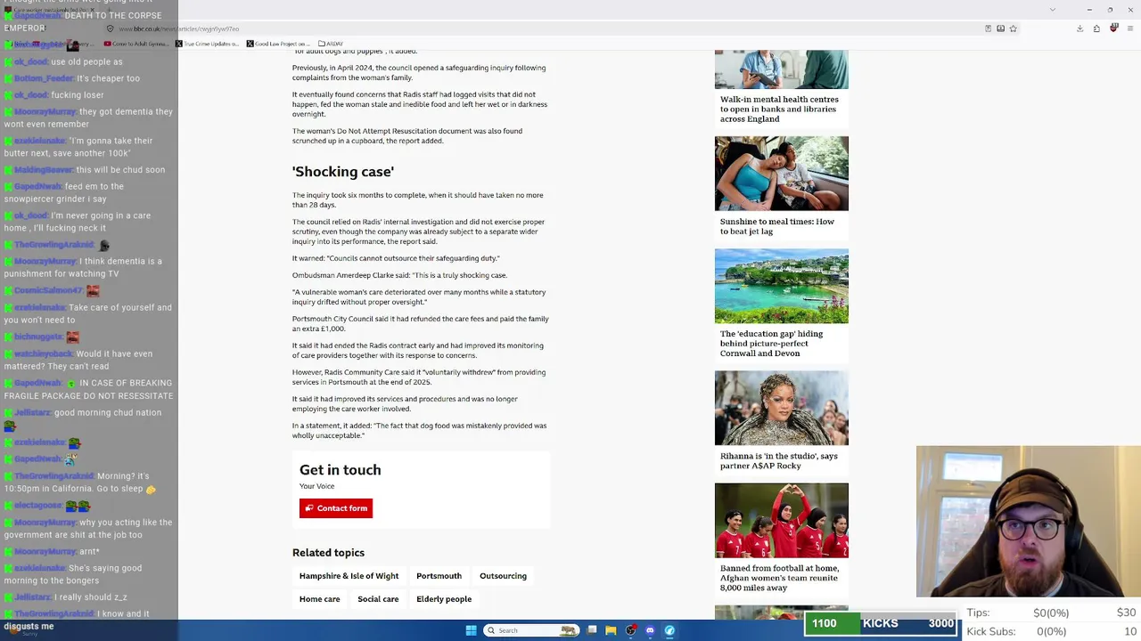Open the Rihanna 'in the studio' story
This screenshot has width=1141, height=641.
click(779, 460)
